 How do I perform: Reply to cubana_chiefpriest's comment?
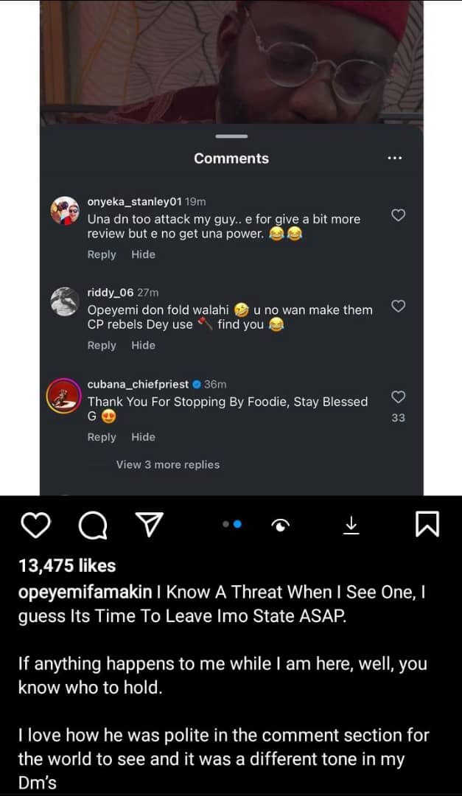[x=102, y=436]
